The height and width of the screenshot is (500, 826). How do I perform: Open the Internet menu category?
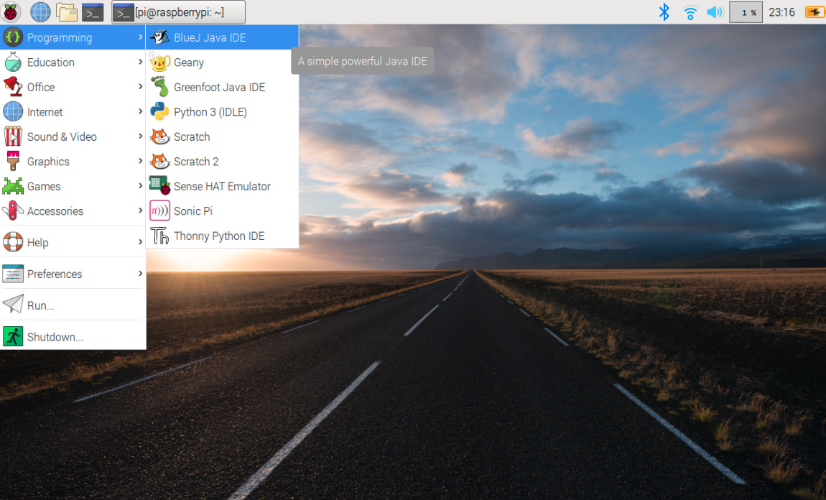[x=73, y=111]
